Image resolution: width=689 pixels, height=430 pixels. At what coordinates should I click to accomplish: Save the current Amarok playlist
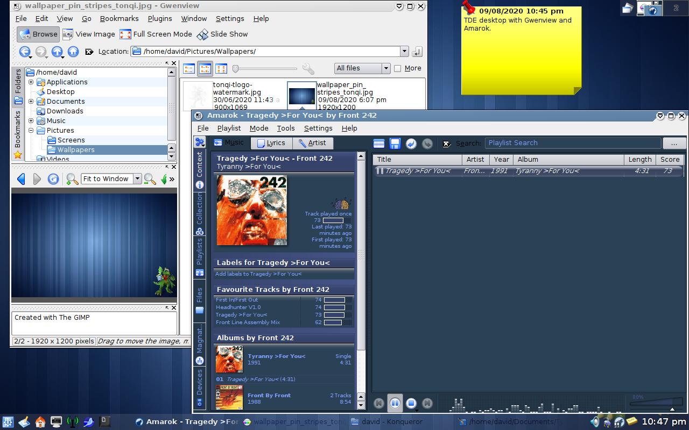pyautogui.click(x=395, y=144)
